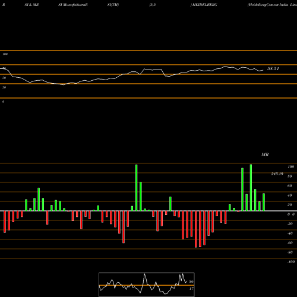Click the "(5,5" parameter text

153,5
